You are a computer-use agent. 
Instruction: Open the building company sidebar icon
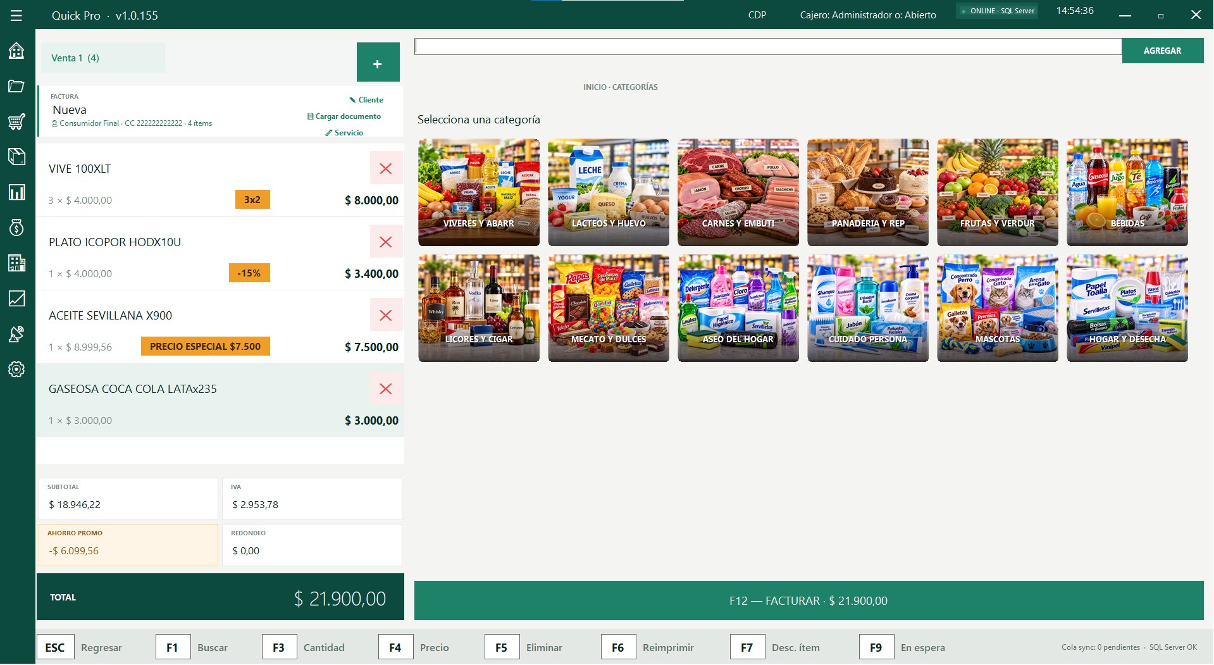tap(16, 263)
